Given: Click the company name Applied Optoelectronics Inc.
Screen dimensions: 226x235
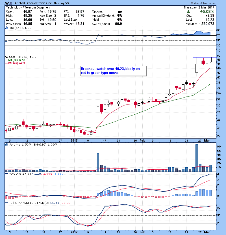Looking at the screenshot, I should pos(34,3).
